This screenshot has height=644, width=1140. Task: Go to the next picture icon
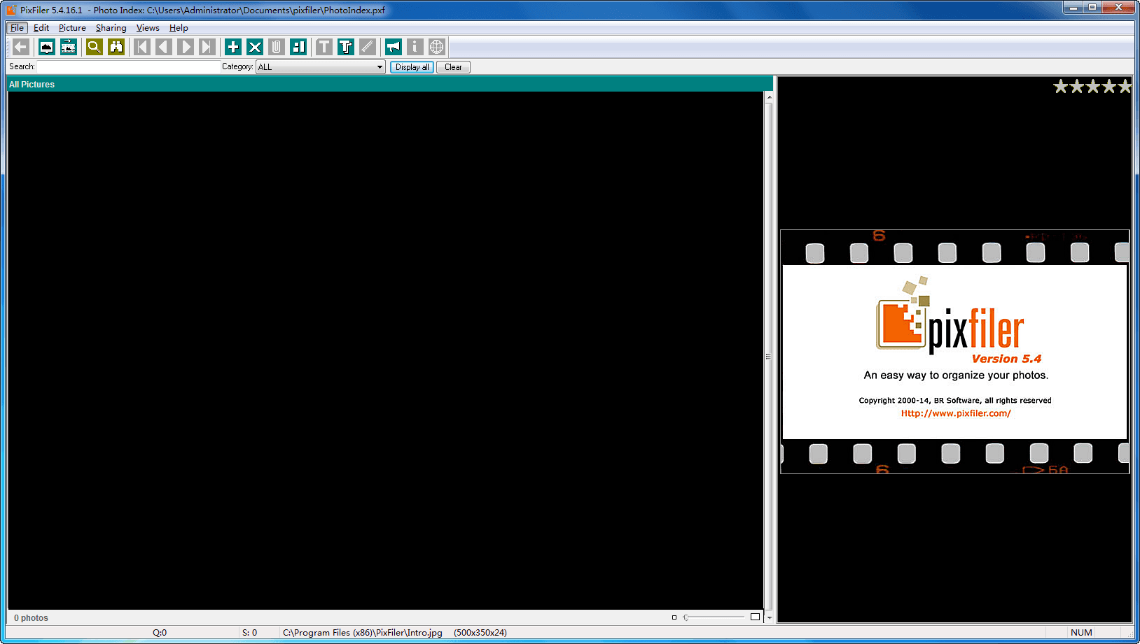pyautogui.click(x=186, y=47)
